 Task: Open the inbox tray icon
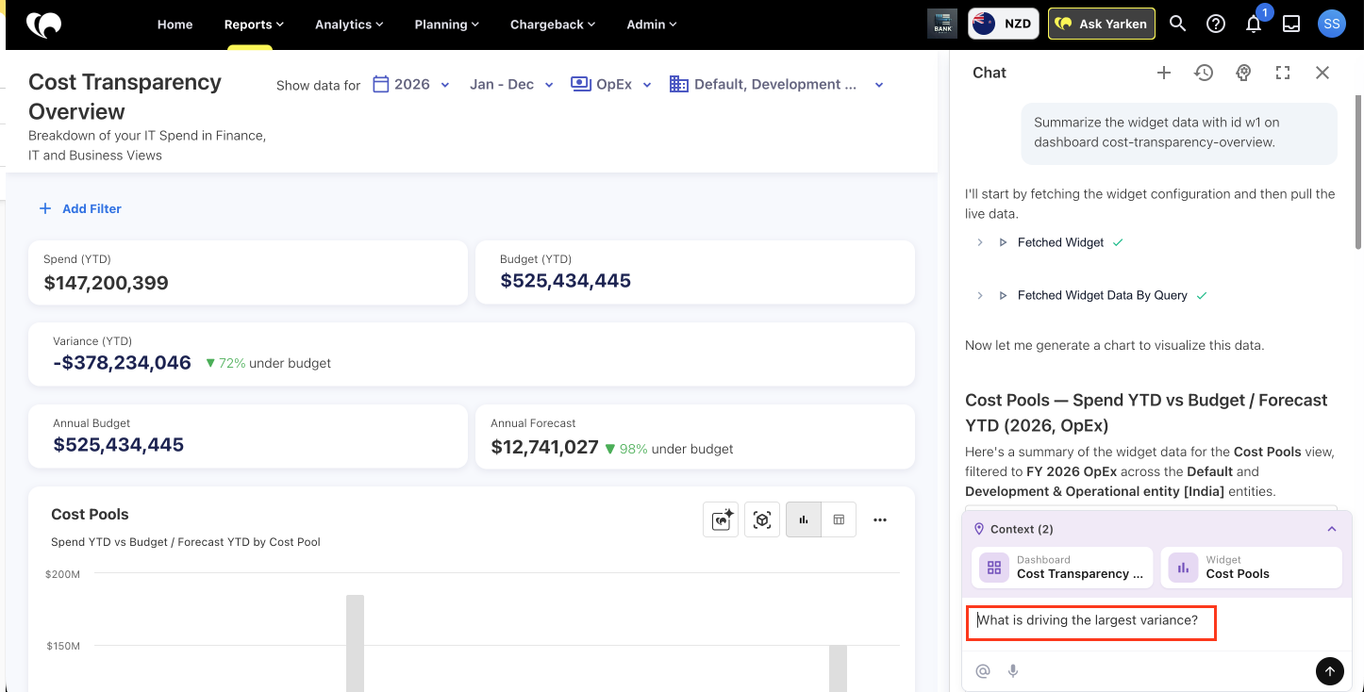point(1292,25)
